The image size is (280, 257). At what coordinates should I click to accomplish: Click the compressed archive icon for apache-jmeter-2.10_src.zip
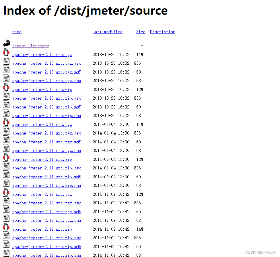[x=6, y=87]
